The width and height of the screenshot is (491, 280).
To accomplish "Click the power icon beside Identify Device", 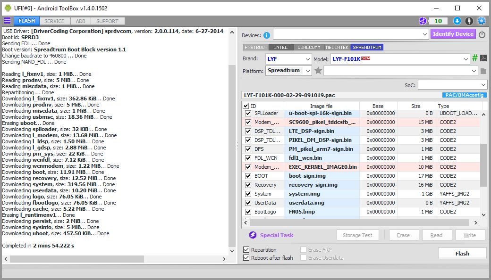I will [x=482, y=34].
